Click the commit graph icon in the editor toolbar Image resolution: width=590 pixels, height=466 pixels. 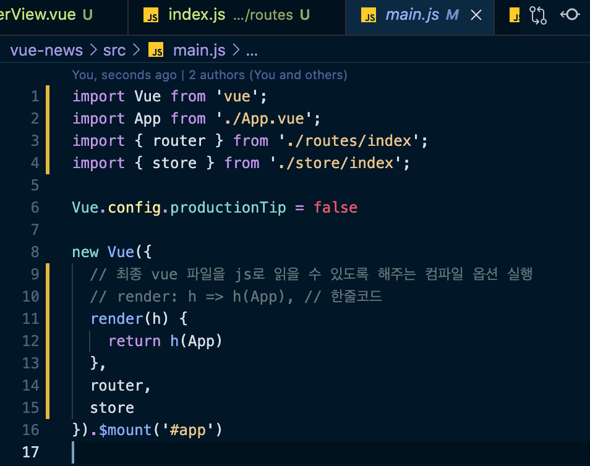570,15
